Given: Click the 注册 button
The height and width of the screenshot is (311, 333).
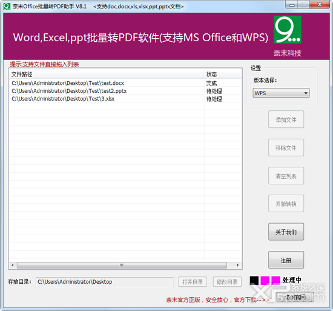Looking at the screenshot, I should pos(286,260).
